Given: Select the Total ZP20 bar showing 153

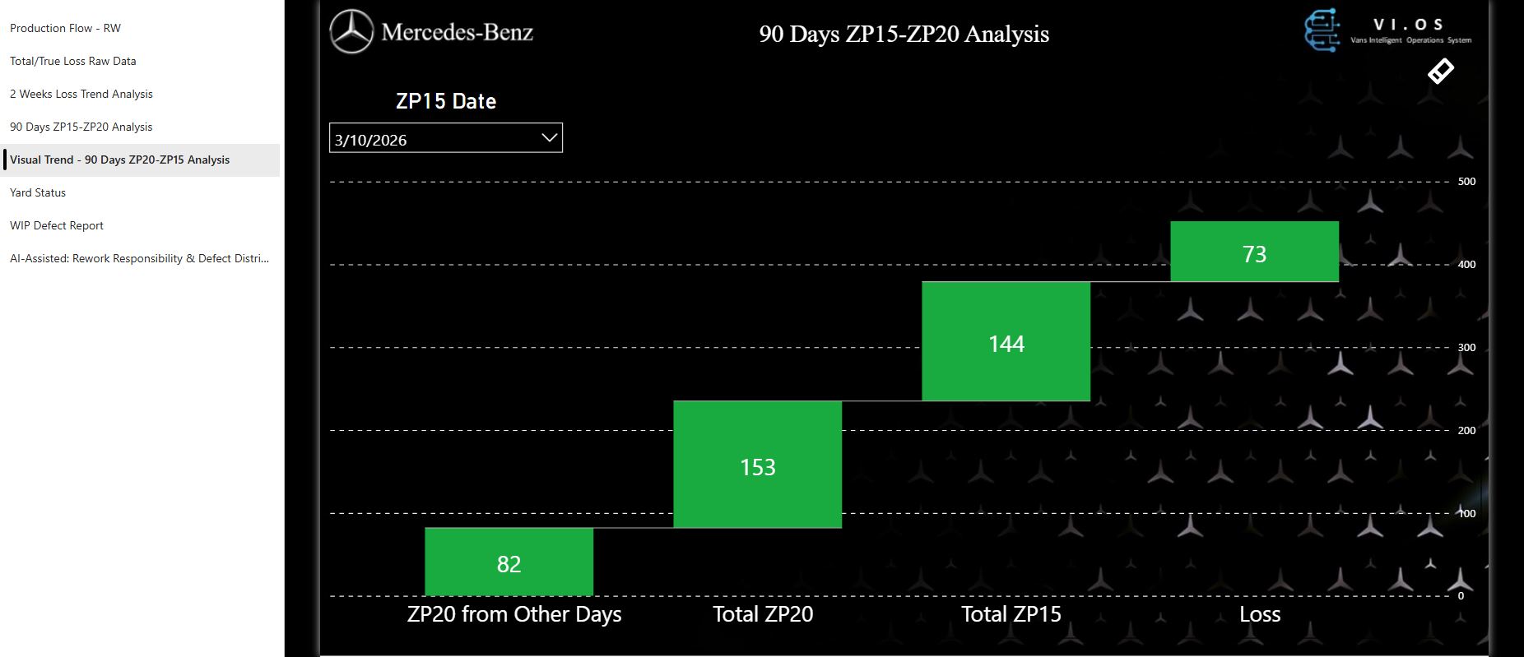Looking at the screenshot, I should (757, 465).
